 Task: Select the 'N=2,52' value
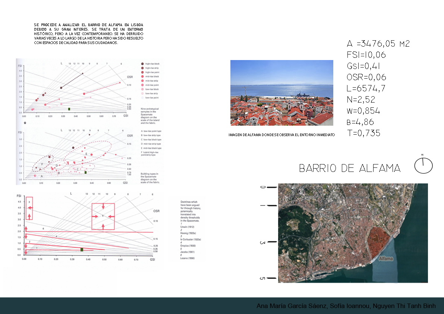[x=361, y=99]
